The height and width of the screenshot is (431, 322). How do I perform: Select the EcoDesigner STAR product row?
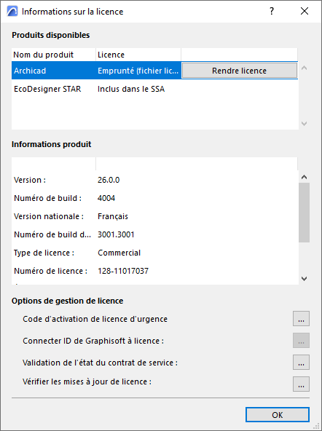(154, 89)
